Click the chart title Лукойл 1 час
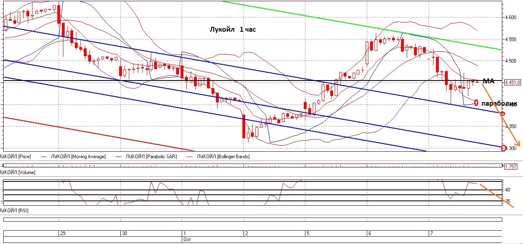Screen dimensions: 523x244 point(233,30)
